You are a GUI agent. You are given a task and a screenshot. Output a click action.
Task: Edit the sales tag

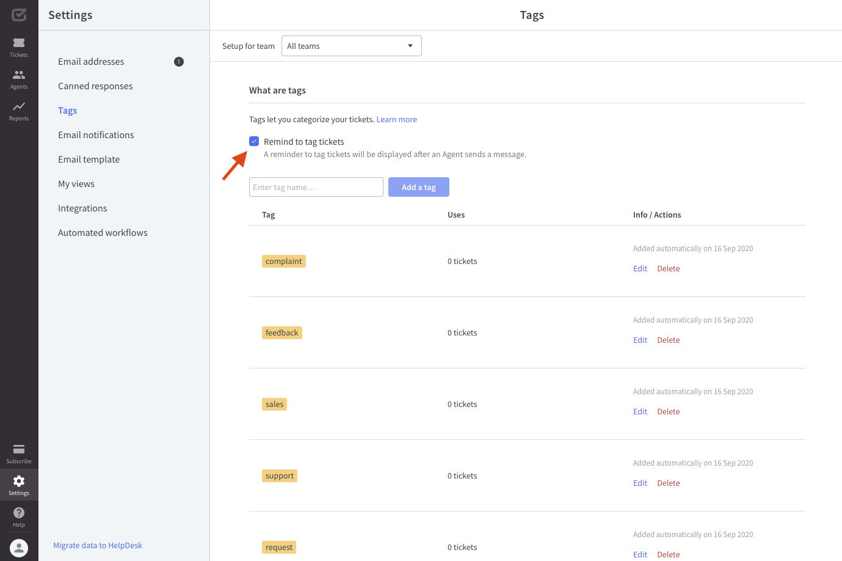(640, 411)
